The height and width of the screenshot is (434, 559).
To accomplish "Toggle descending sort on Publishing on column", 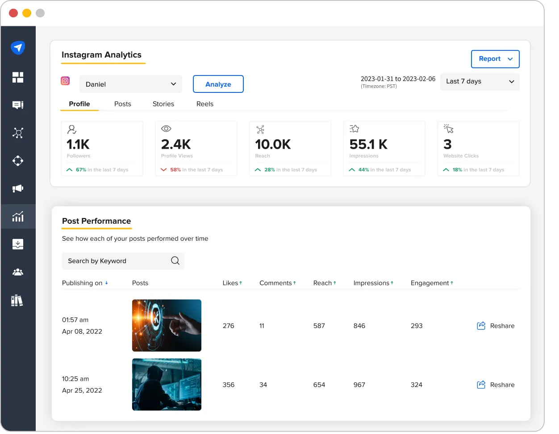I will [106, 283].
